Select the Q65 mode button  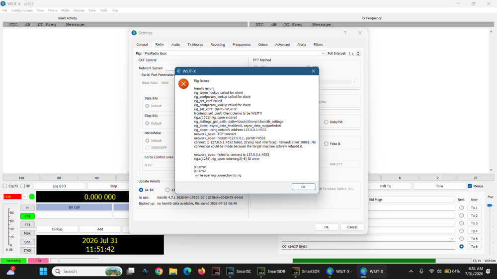pyautogui.click(x=27, y=242)
